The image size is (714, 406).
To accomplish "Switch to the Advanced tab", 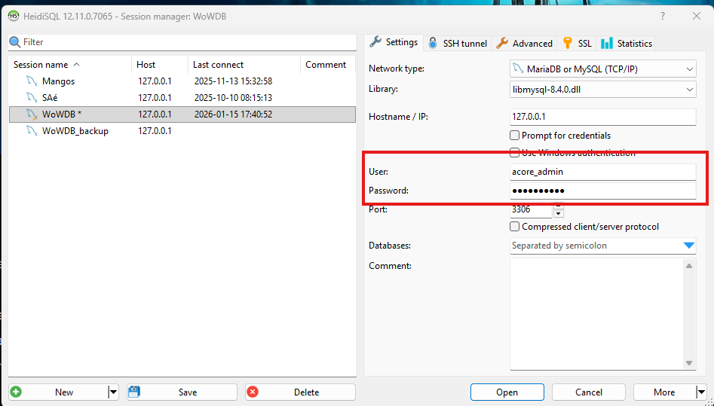I will [x=524, y=43].
